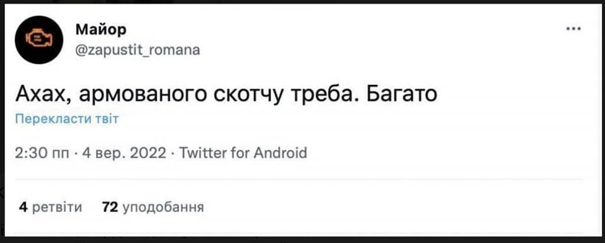Click Перекласти твіт to translate
The height and width of the screenshot is (243, 605).
tap(67, 119)
